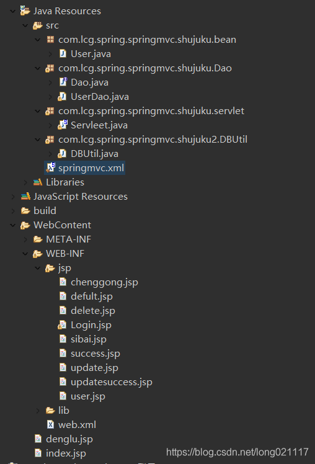Click the UserDao.java file icon

click(x=62, y=97)
